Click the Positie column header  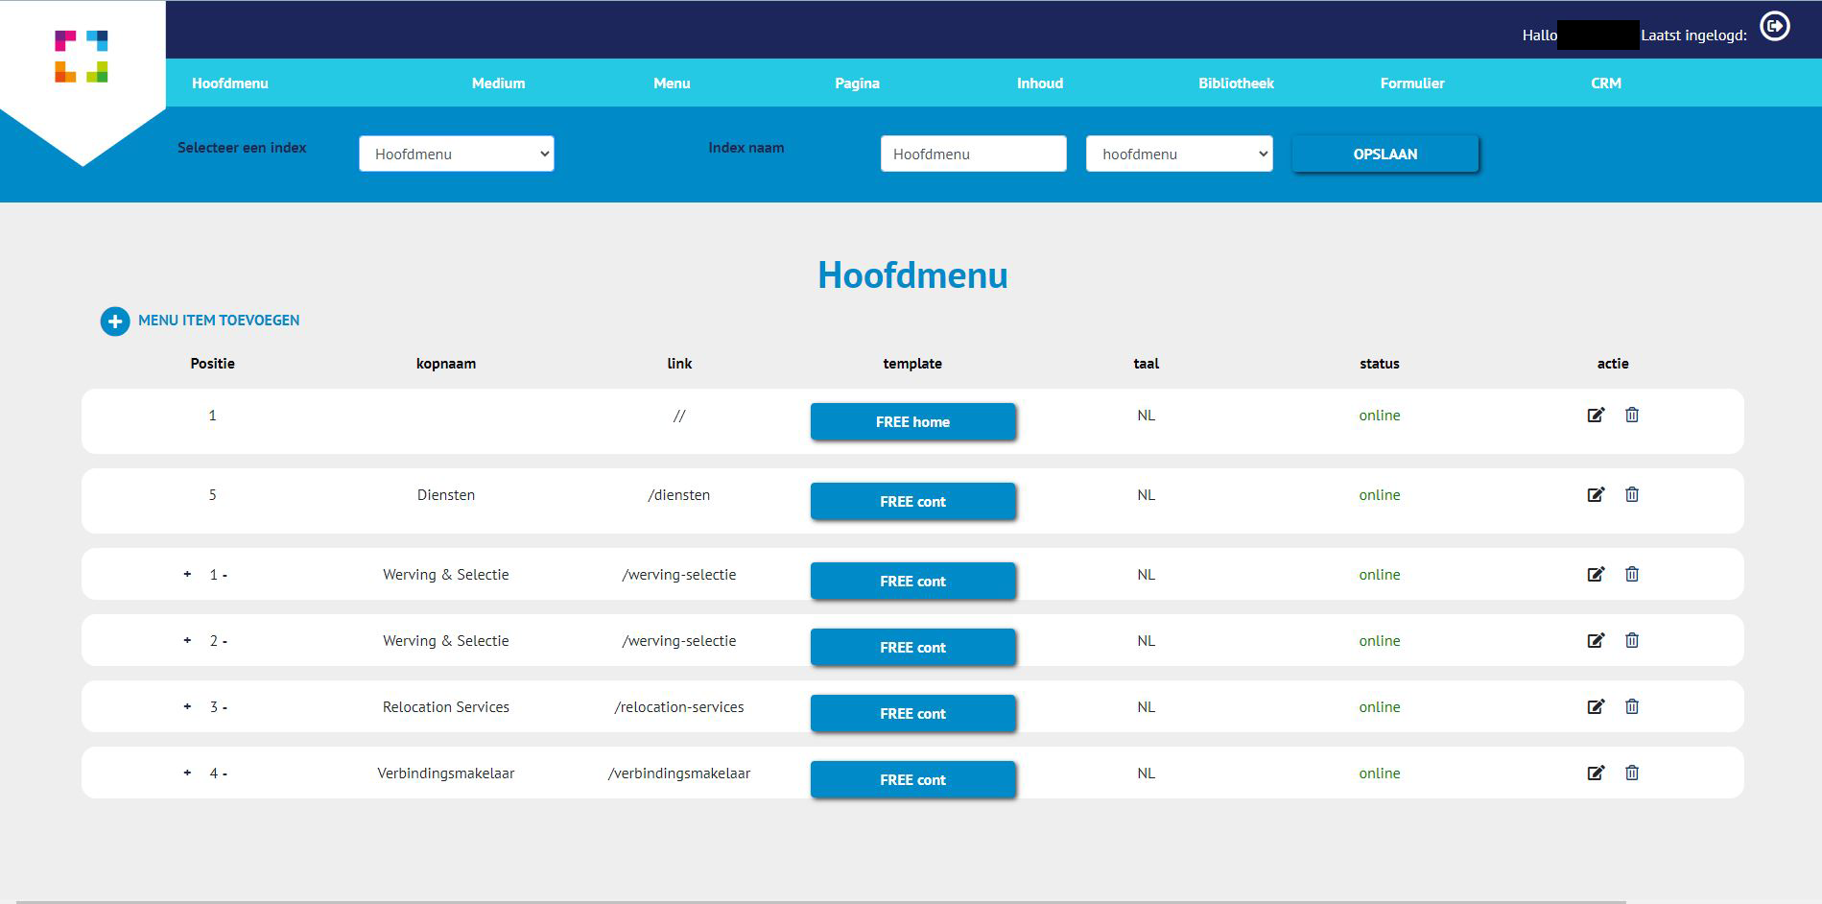(x=213, y=364)
